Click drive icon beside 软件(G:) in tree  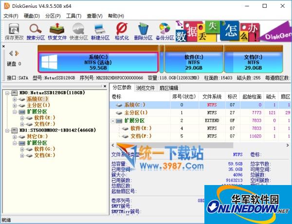tap(29, 149)
